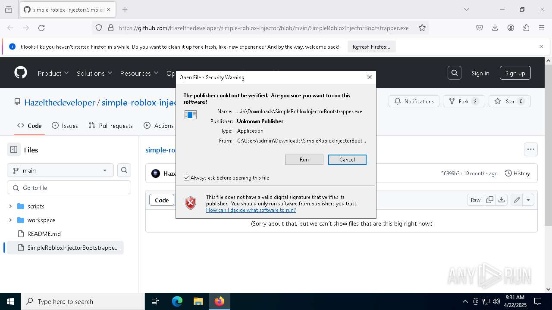The height and width of the screenshot is (310, 552).
Task: Open the Firefox Pocket save icon
Action: 480,28
